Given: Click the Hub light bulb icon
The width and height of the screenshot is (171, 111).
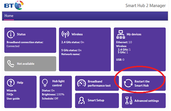Looking at the screenshot, I should [45, 83].
